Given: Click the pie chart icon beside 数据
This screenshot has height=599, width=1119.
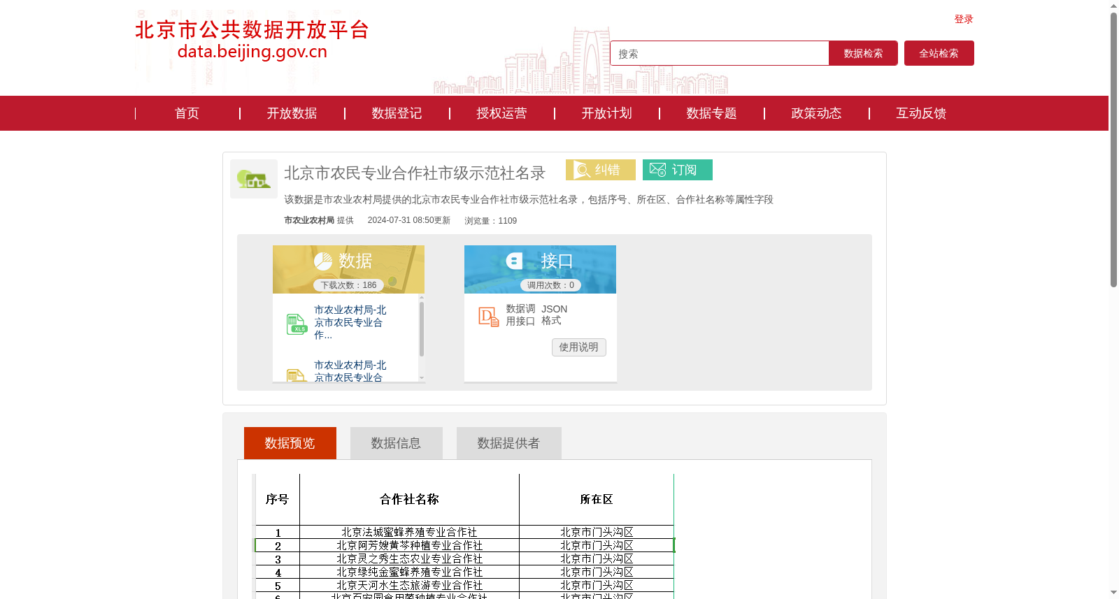Looking at the screenshot, I should coord(323,261).
